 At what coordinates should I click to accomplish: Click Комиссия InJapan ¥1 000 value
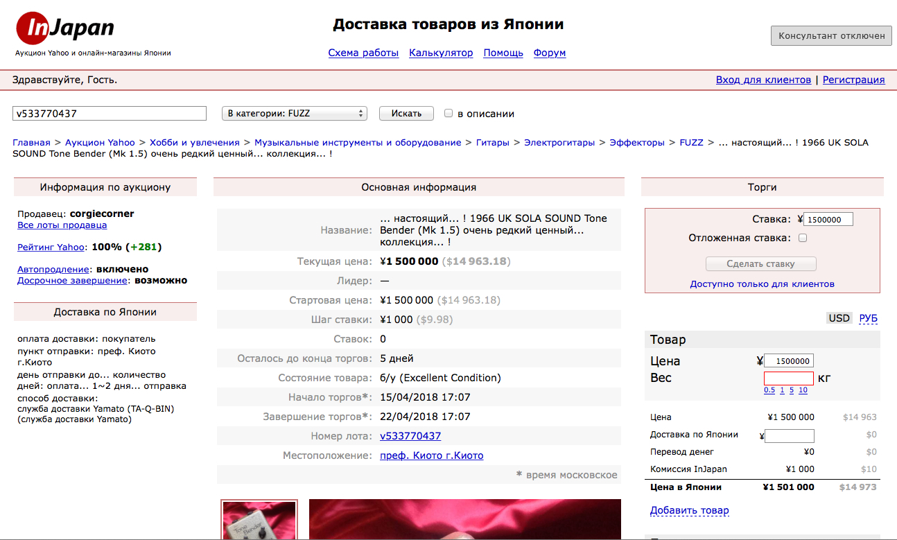coord(800,469)
